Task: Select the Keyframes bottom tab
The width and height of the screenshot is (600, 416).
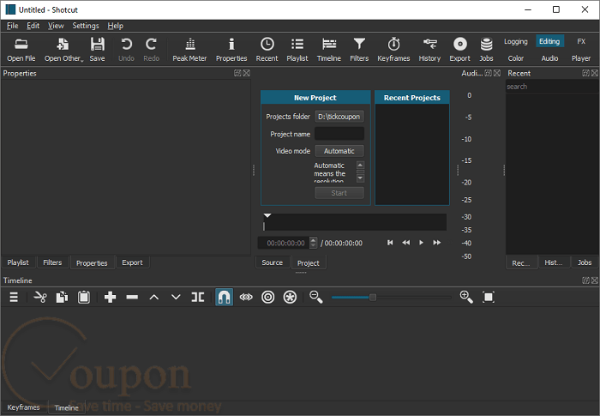Action: tap(23, 407)
